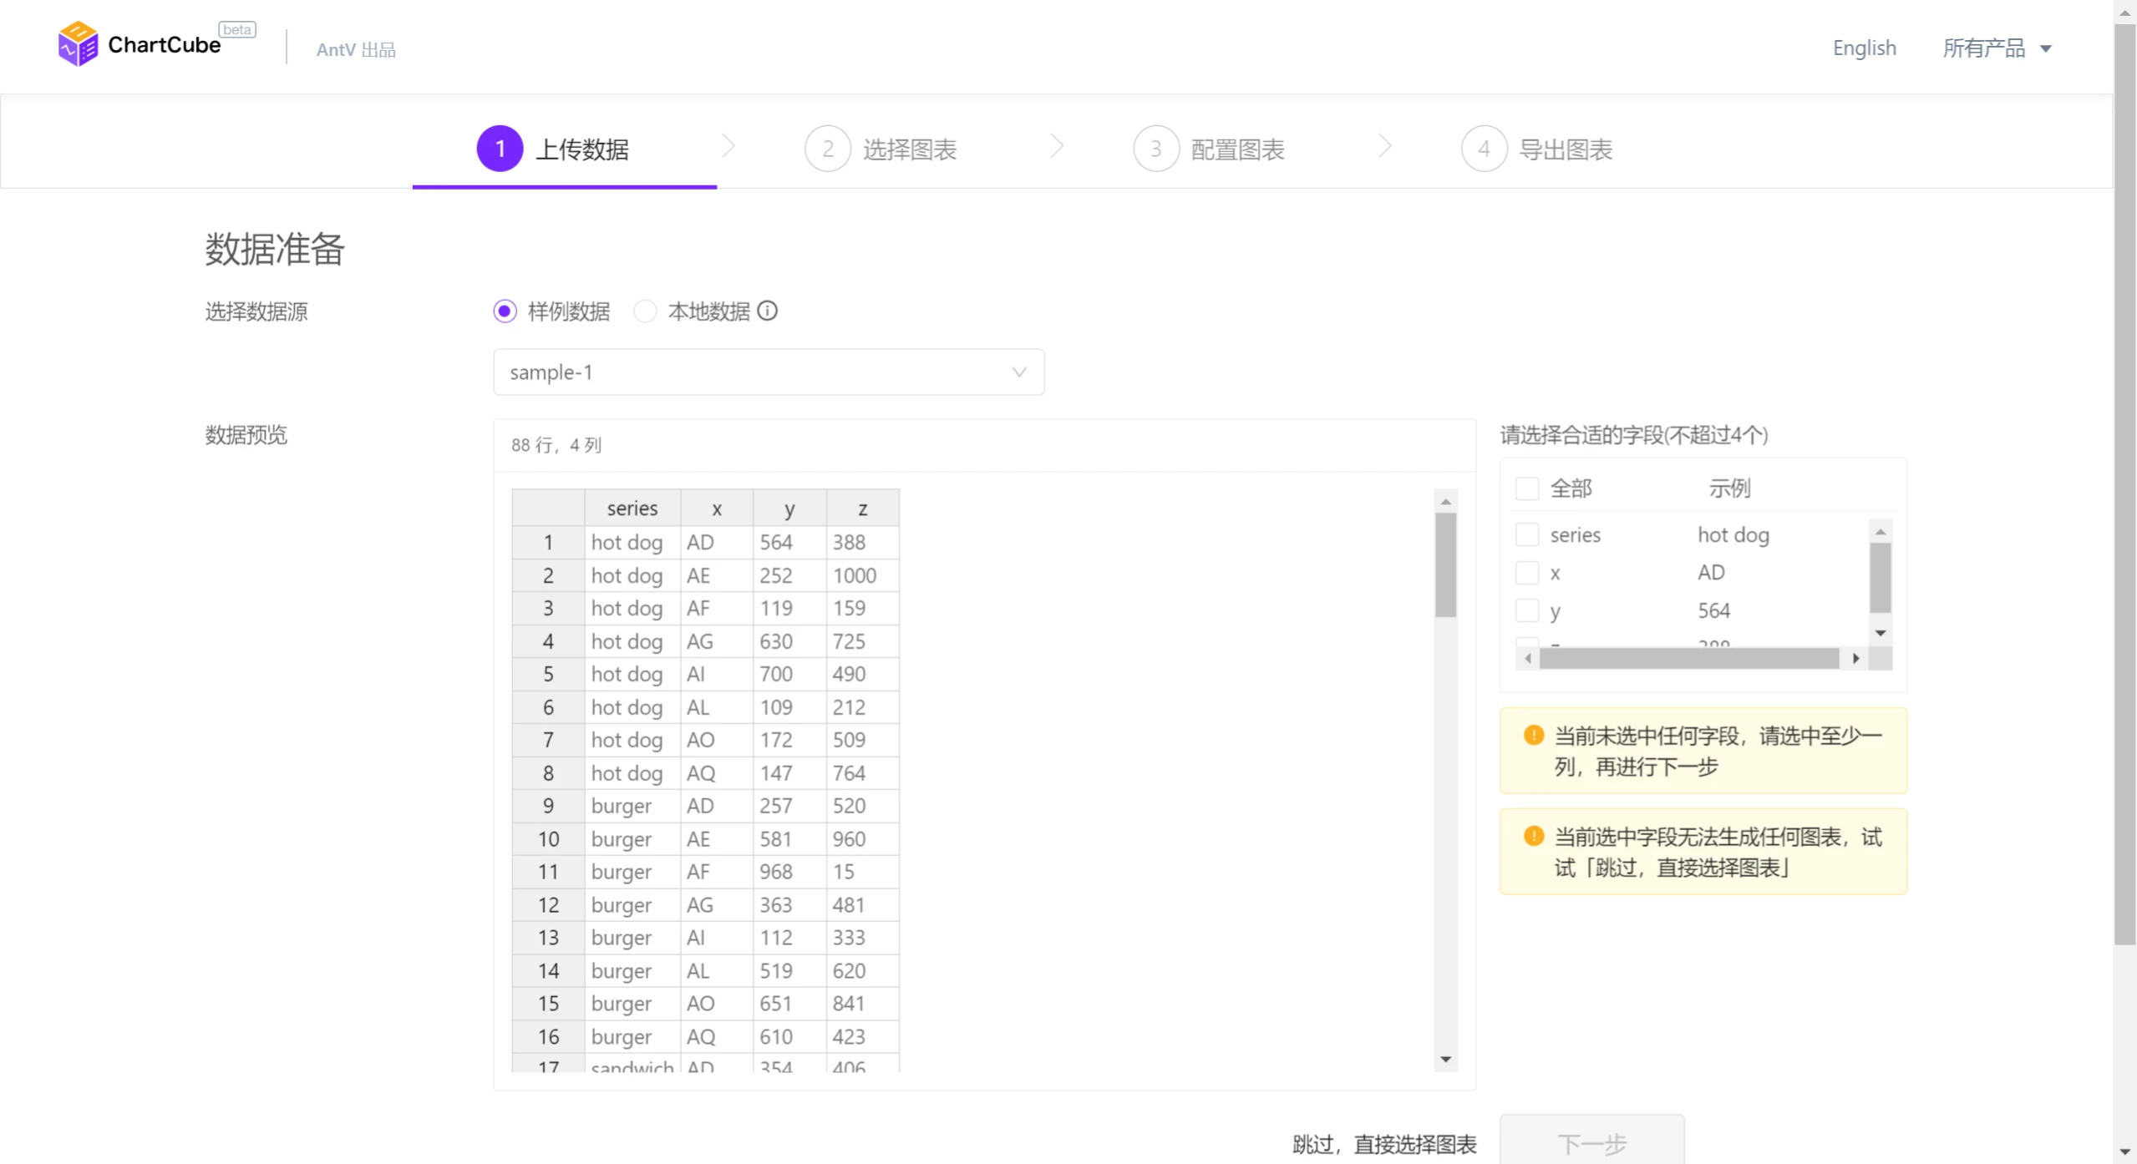Click the info icon next to 本地数据
The height and width of the screenshot is (1164, 2137).
(x=769, y=311)
